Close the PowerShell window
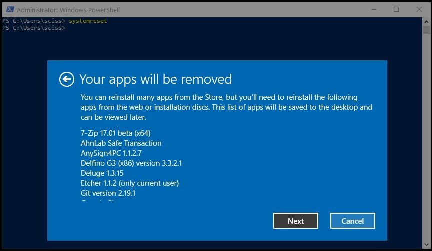This screenshot has width=432, height=251. [419, 9]
